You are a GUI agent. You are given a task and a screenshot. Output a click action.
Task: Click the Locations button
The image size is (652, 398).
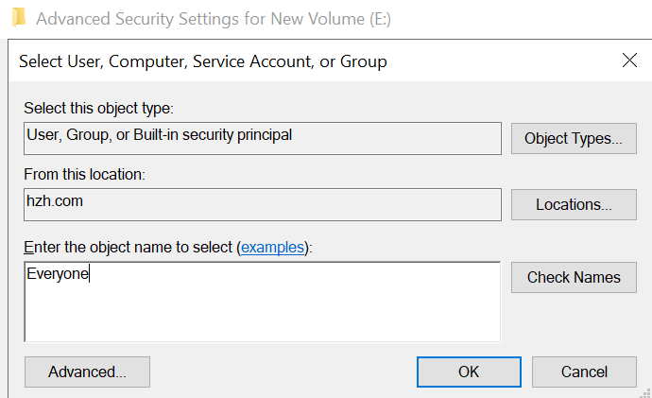point(573,204)
